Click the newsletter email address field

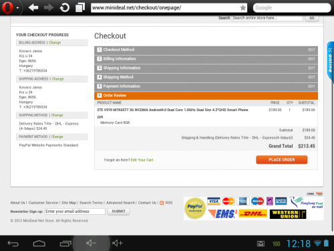[x=75, y=212]
